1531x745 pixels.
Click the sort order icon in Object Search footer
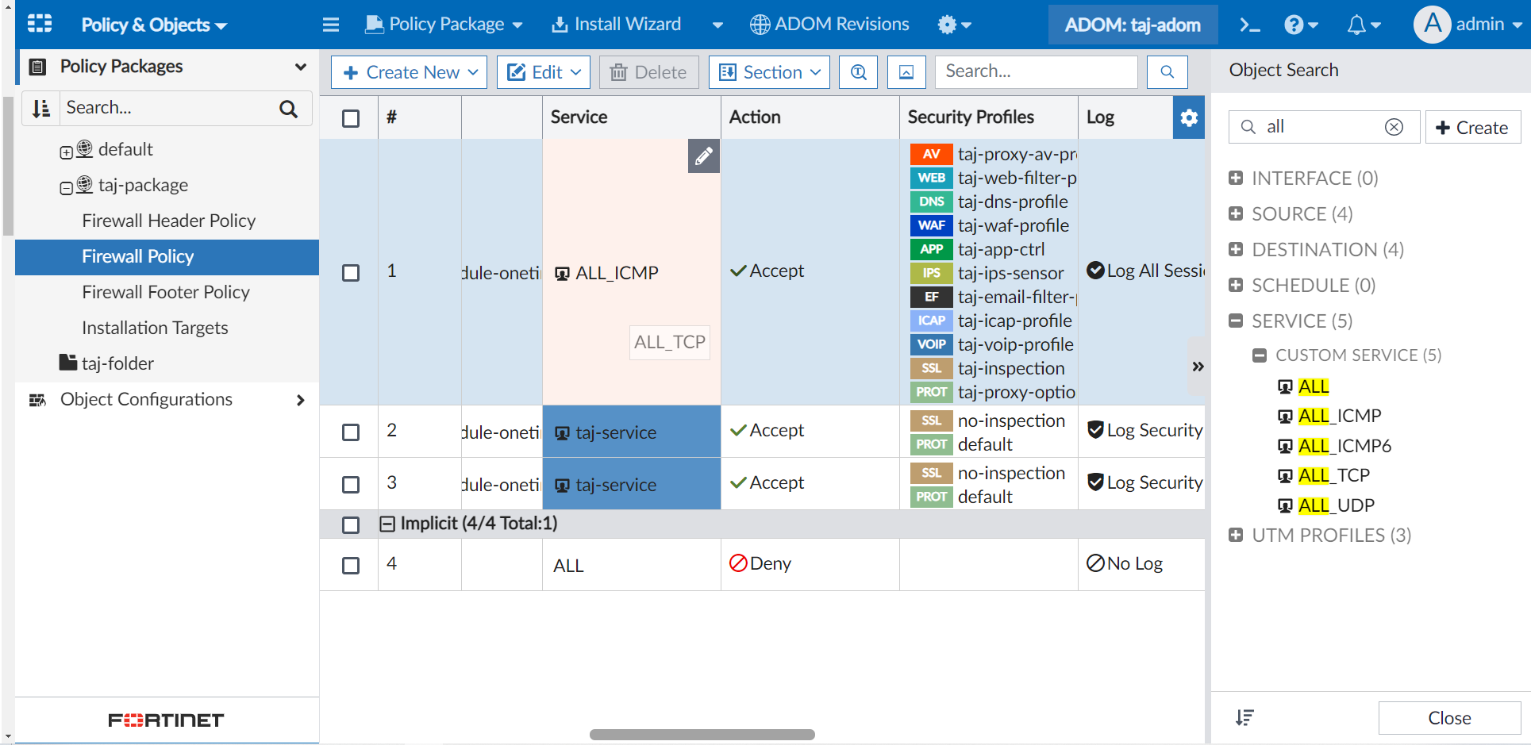pyautogui.click(x=1244, y=718)
